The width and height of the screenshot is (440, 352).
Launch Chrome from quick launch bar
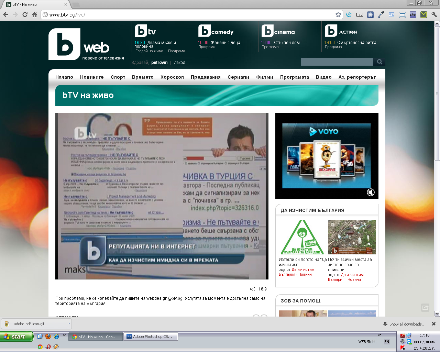tap(40, 347)
